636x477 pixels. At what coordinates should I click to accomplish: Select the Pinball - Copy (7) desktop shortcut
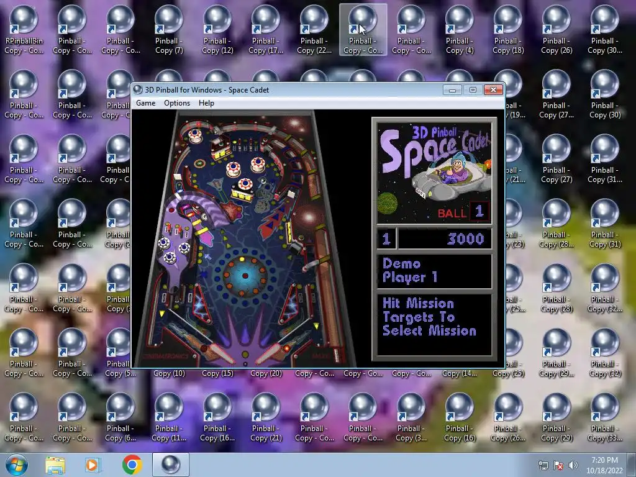[169, 30]
